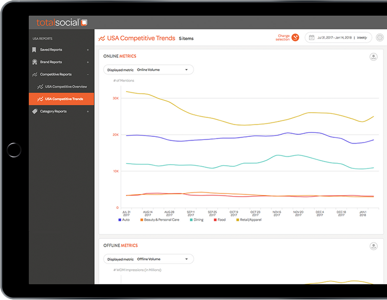Screen dimensions: 387x300
Task: Click the 'ONLINE METRICS' section title
Action: 120,56
